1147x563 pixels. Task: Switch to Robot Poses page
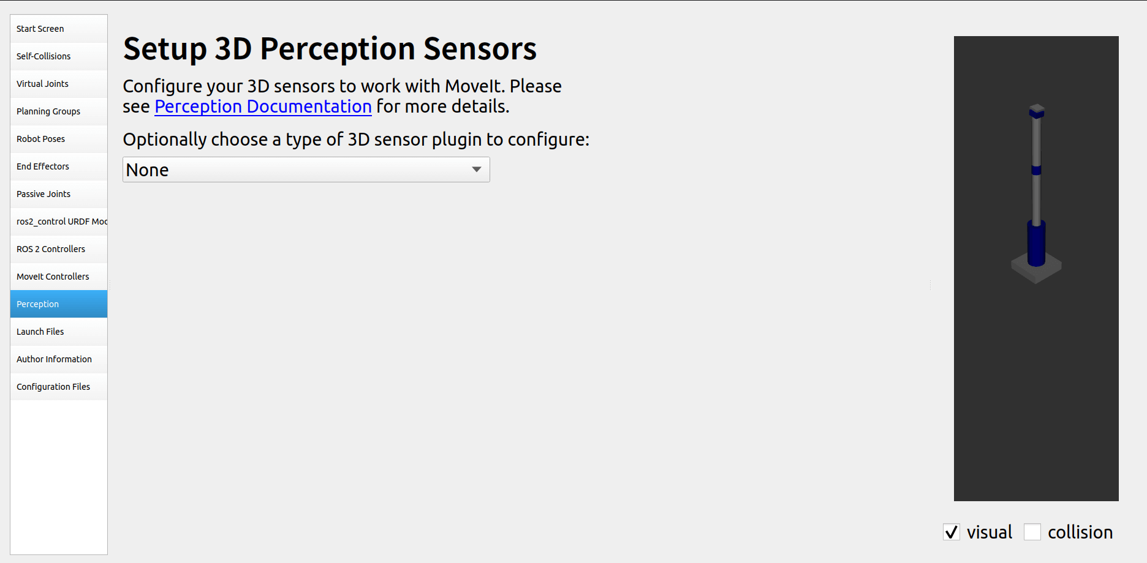click(58, 139)
